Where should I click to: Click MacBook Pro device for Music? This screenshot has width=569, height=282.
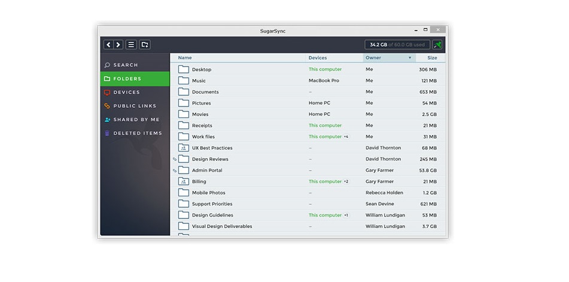click(x=324, y=81)
